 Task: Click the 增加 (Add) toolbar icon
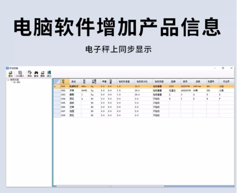pyautogui.click(x=11, y=74)
